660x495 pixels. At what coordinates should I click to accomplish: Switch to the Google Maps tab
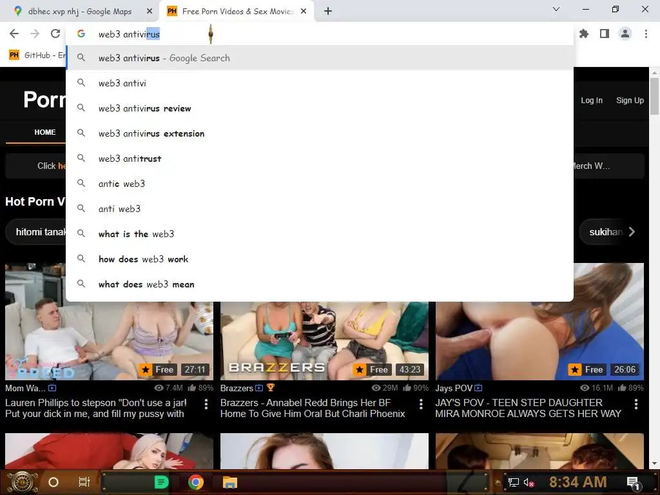(80, 12)
